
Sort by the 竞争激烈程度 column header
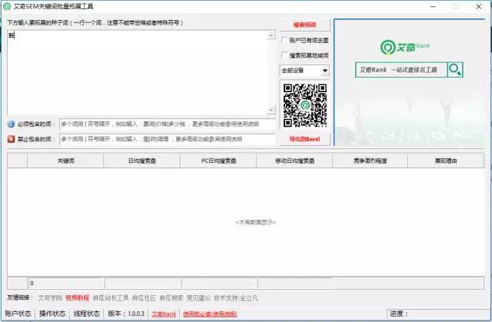tap(371, 161)
